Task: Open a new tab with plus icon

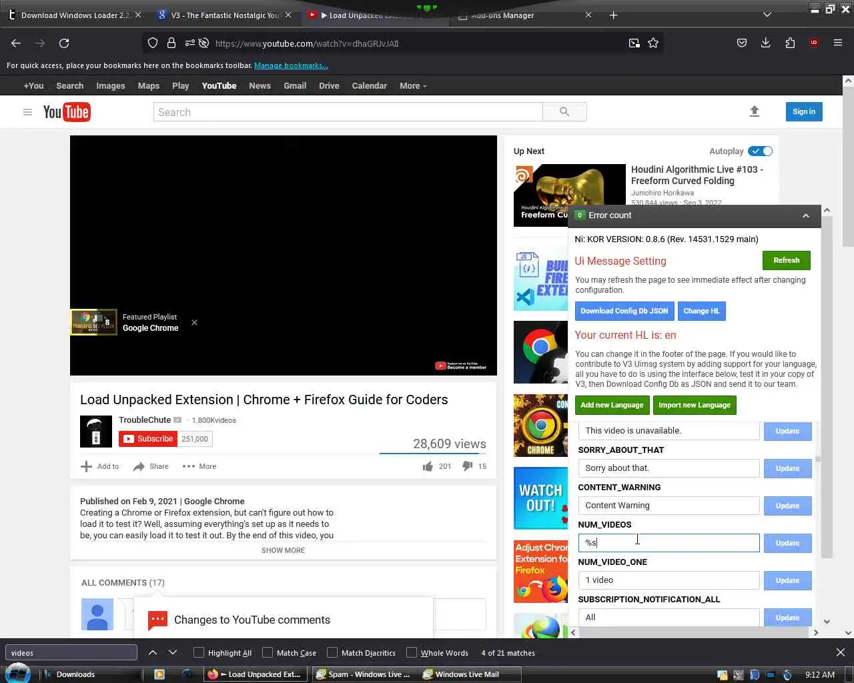Action: (x=613, y=15)
